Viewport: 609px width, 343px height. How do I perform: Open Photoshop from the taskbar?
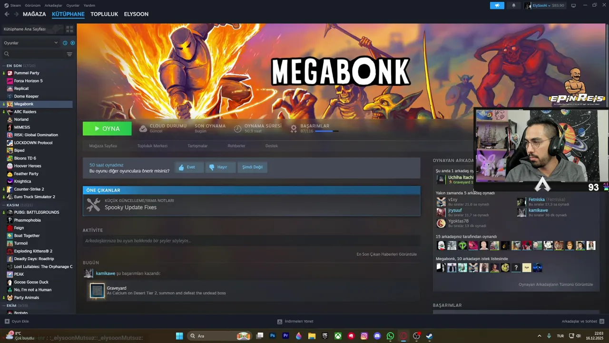[273, 336]
